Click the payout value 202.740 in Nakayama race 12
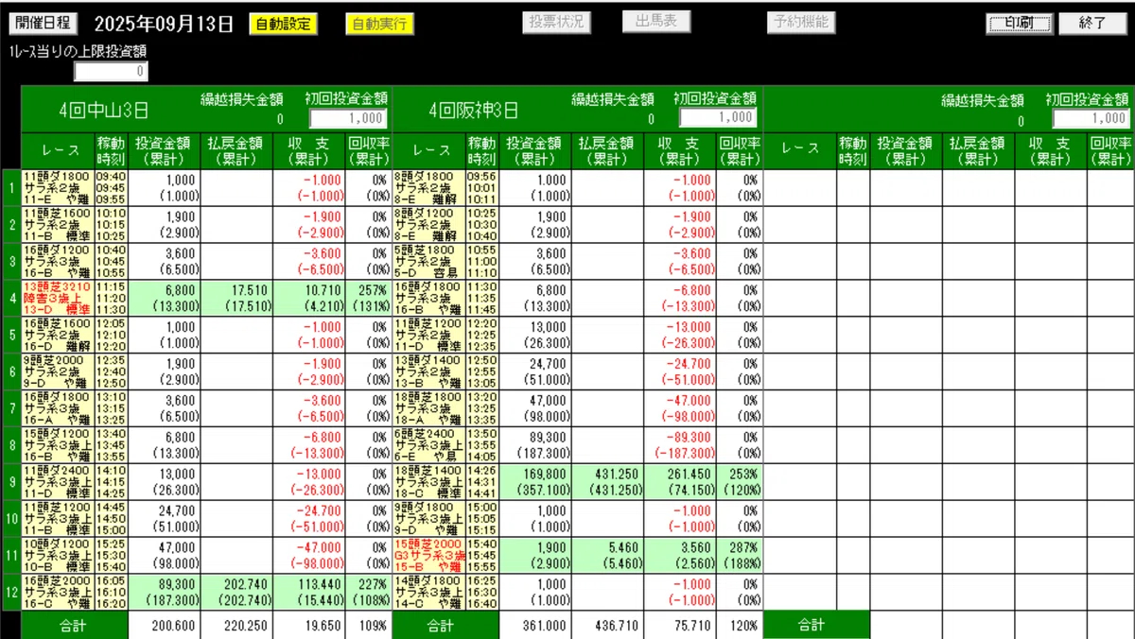 [x=244, y=586]
